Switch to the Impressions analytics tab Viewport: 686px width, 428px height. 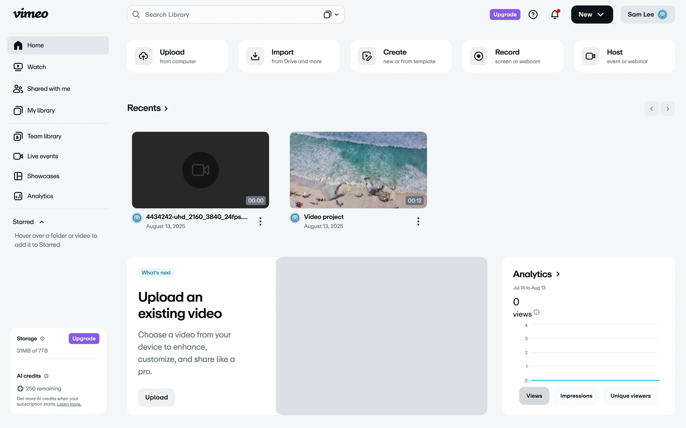pos(576,396)
